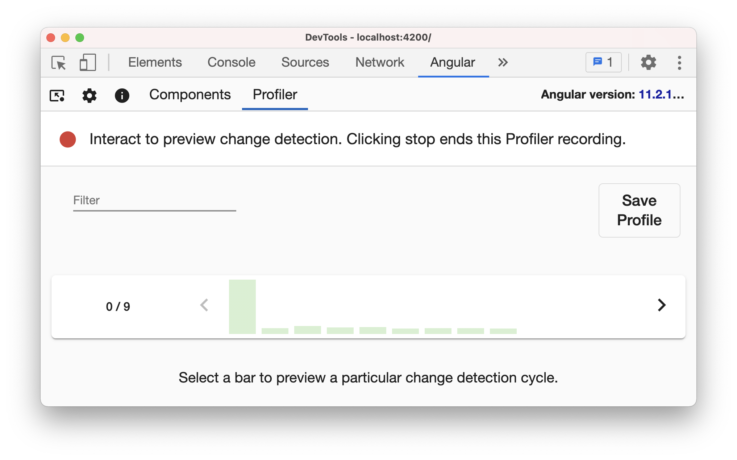Click Save Profile button
737x460 pixels.
[639, 209]
